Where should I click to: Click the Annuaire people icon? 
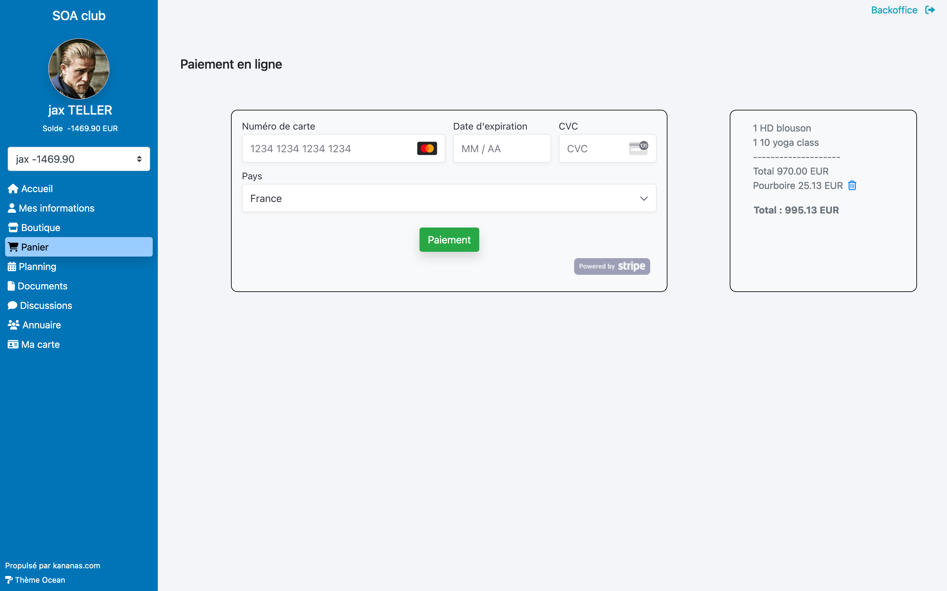[x=14, y=325]
